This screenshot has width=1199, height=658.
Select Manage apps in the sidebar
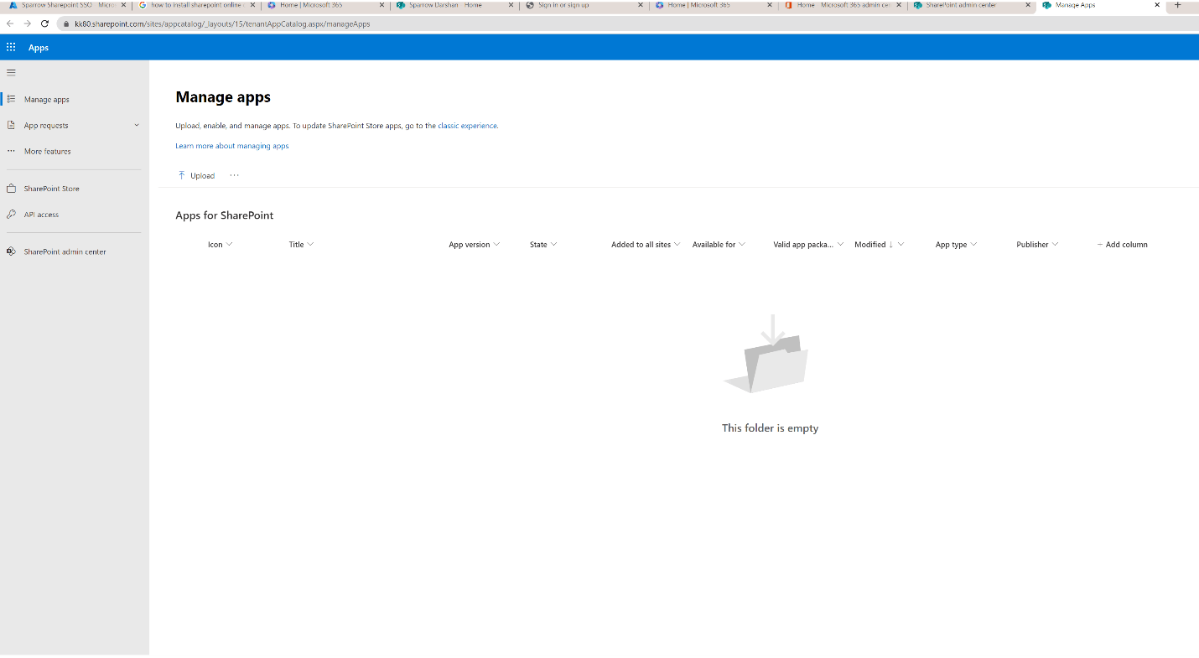(x=45, y=99)
